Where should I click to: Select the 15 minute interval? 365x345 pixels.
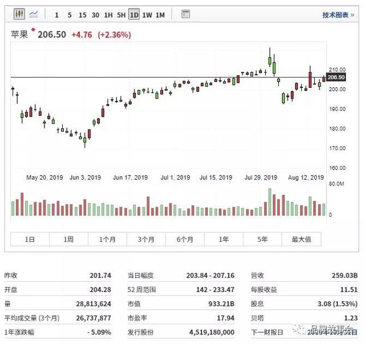coord(82,15)
